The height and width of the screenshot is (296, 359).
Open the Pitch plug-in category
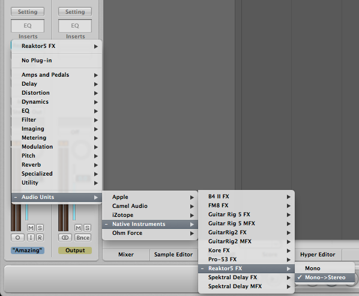point(56,156)
